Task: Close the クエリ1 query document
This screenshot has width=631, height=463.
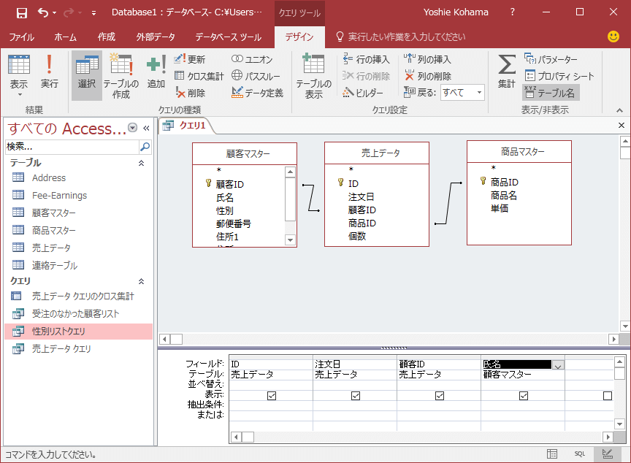Action: click(622, 125)
